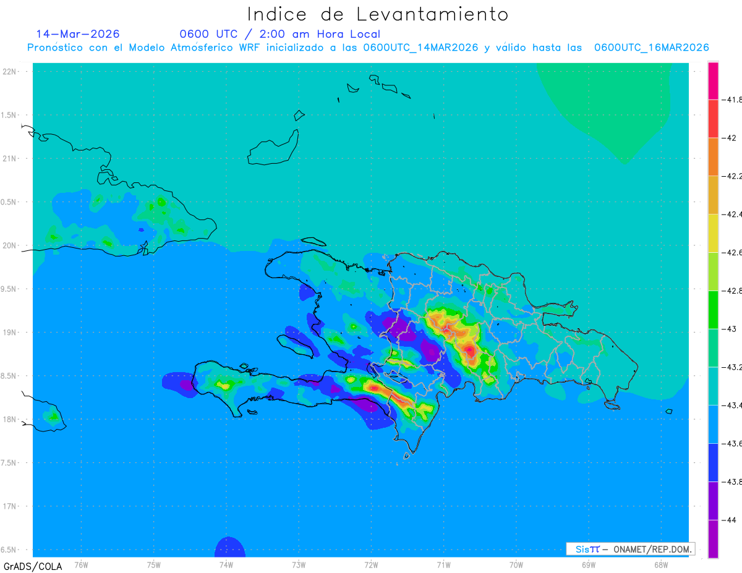Click the '68W' longitude label
This screenshot has height=573, width=742.
click(x=661, y=565)
